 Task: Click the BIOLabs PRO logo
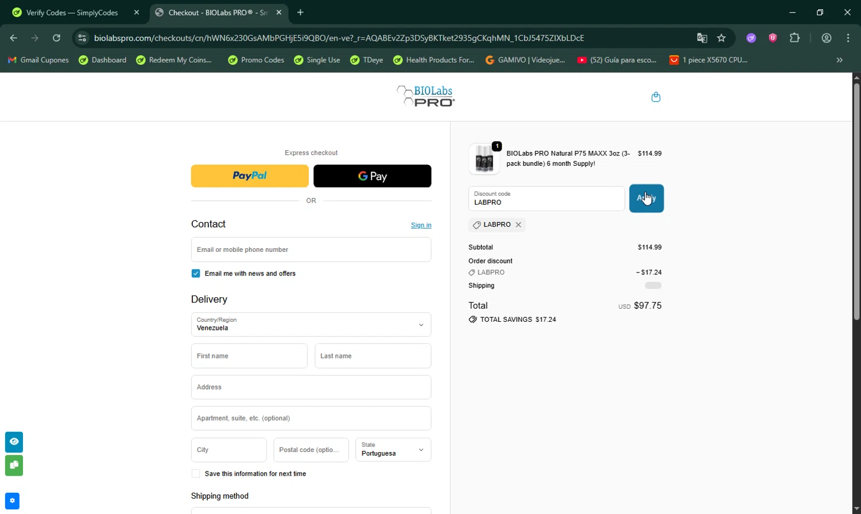pyautogui.click(x=425, y=96)
